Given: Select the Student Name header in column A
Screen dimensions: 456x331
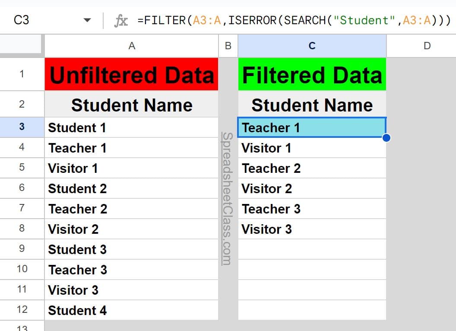Looking at the screenshot, I should (131, 105).
